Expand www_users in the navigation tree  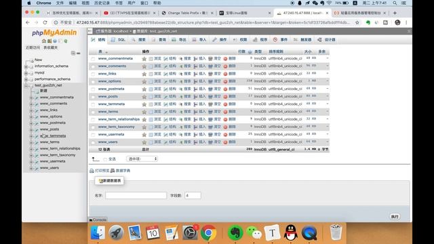click(x=31, y=168)
